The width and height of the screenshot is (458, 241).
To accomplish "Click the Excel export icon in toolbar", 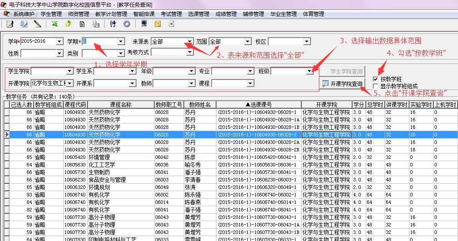I will pyautogui.click(x=54, y=24).
